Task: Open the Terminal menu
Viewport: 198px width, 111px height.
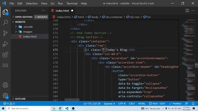Action: (72, 3)
